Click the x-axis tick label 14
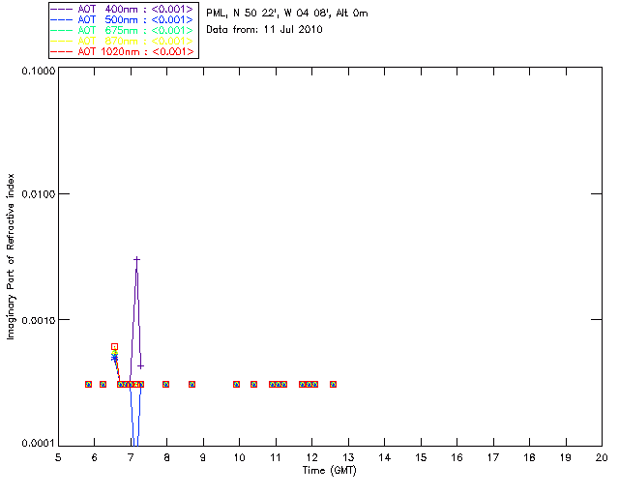 385,457
